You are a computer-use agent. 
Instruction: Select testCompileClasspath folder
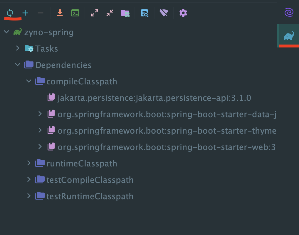click(x=138, y=180)
